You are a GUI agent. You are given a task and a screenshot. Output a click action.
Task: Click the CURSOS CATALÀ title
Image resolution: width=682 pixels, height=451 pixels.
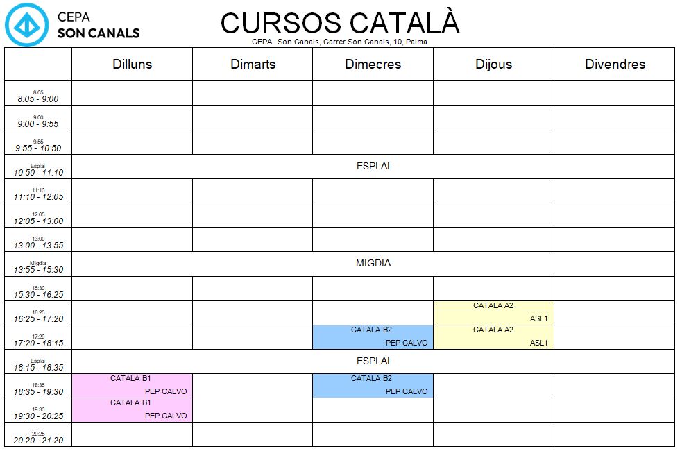tap(340, 23)
